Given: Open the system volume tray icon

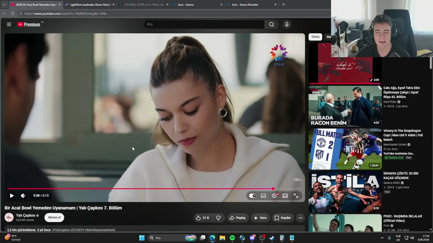Looking at the screenshot, I should click(412, 238).
